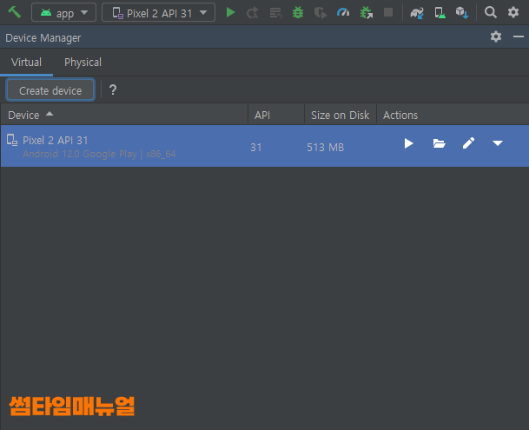Run the app with the green play icon
Viewport: 529px width, 430px height.
tap(230, 12)
